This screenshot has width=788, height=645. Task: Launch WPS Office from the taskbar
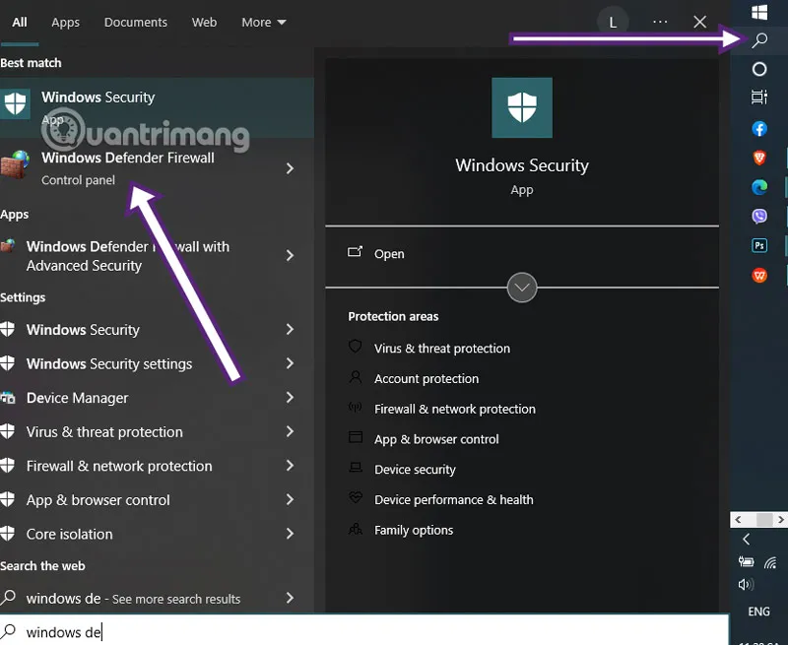pyautogui.click(x=758, y=275)
